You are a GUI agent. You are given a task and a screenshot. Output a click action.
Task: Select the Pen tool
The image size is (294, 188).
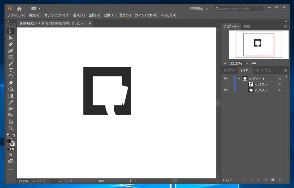click(x=11, y=45)
